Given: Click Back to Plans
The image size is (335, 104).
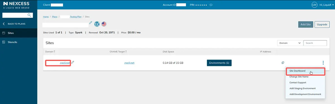Looking at the screenshot, I should [x=16, y=24].
